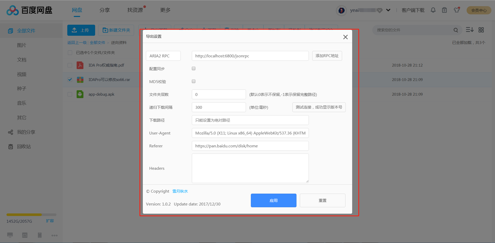Select 视频 in the sidebar
The width and height of the screenshot is (495, 243).
22,74
